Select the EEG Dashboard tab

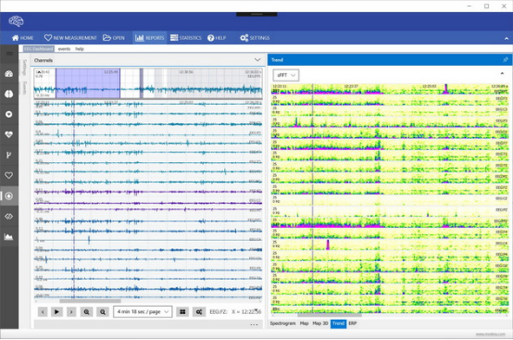38,49
